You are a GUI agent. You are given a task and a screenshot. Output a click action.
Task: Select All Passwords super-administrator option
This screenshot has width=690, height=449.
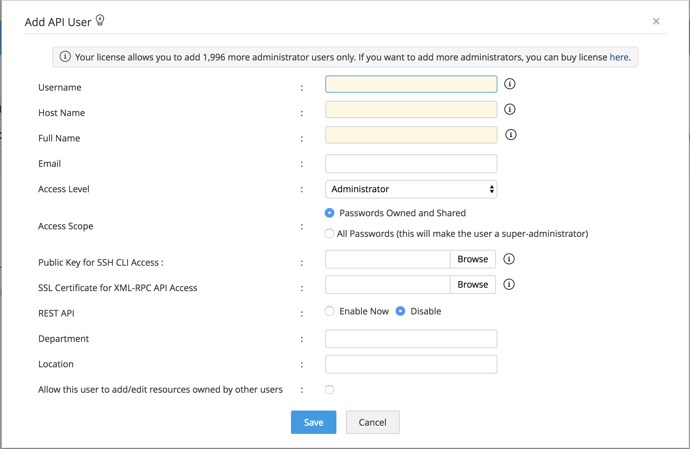pyautogui.click(x=330, y=234)
